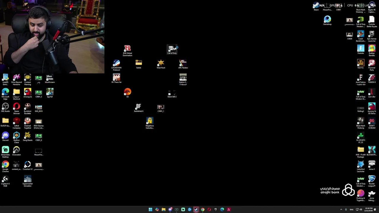Open OBS Studio from desktop
Viewport: 379px width, 213px height.
(x=5, y=108)
